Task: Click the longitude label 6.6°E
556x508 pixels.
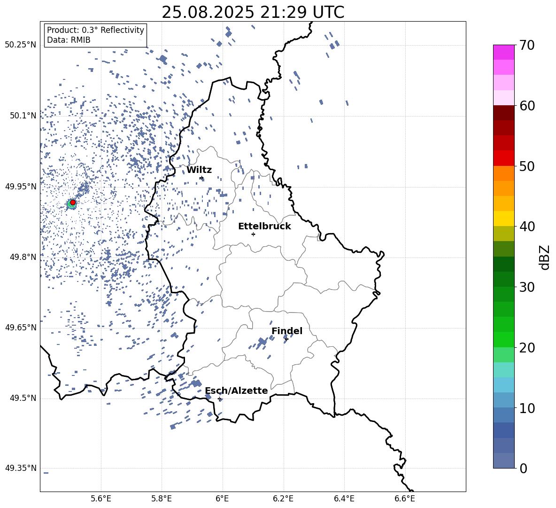Action: click(405, 499)
